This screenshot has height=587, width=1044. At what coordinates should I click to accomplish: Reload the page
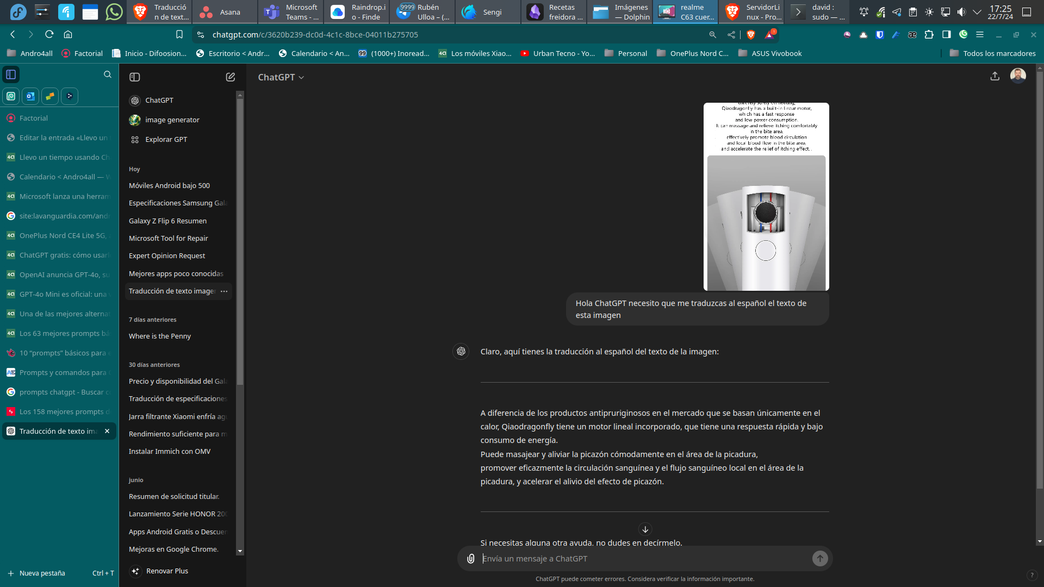point(49,34)
